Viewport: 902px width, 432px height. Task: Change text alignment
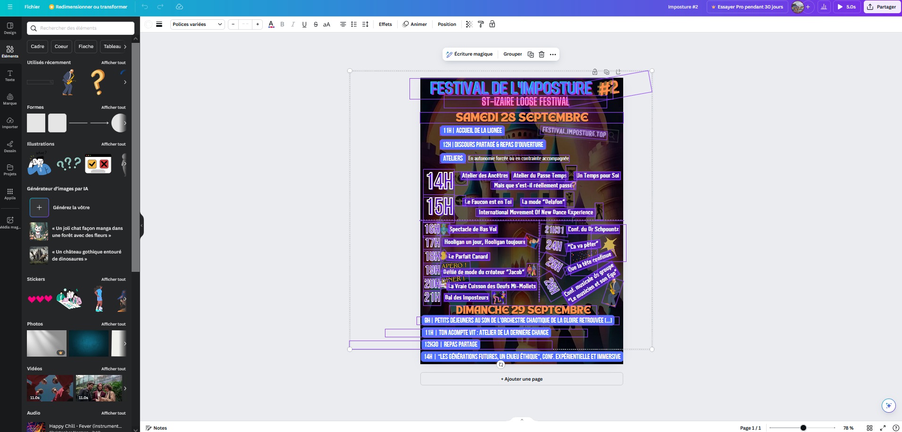[343, 24]
